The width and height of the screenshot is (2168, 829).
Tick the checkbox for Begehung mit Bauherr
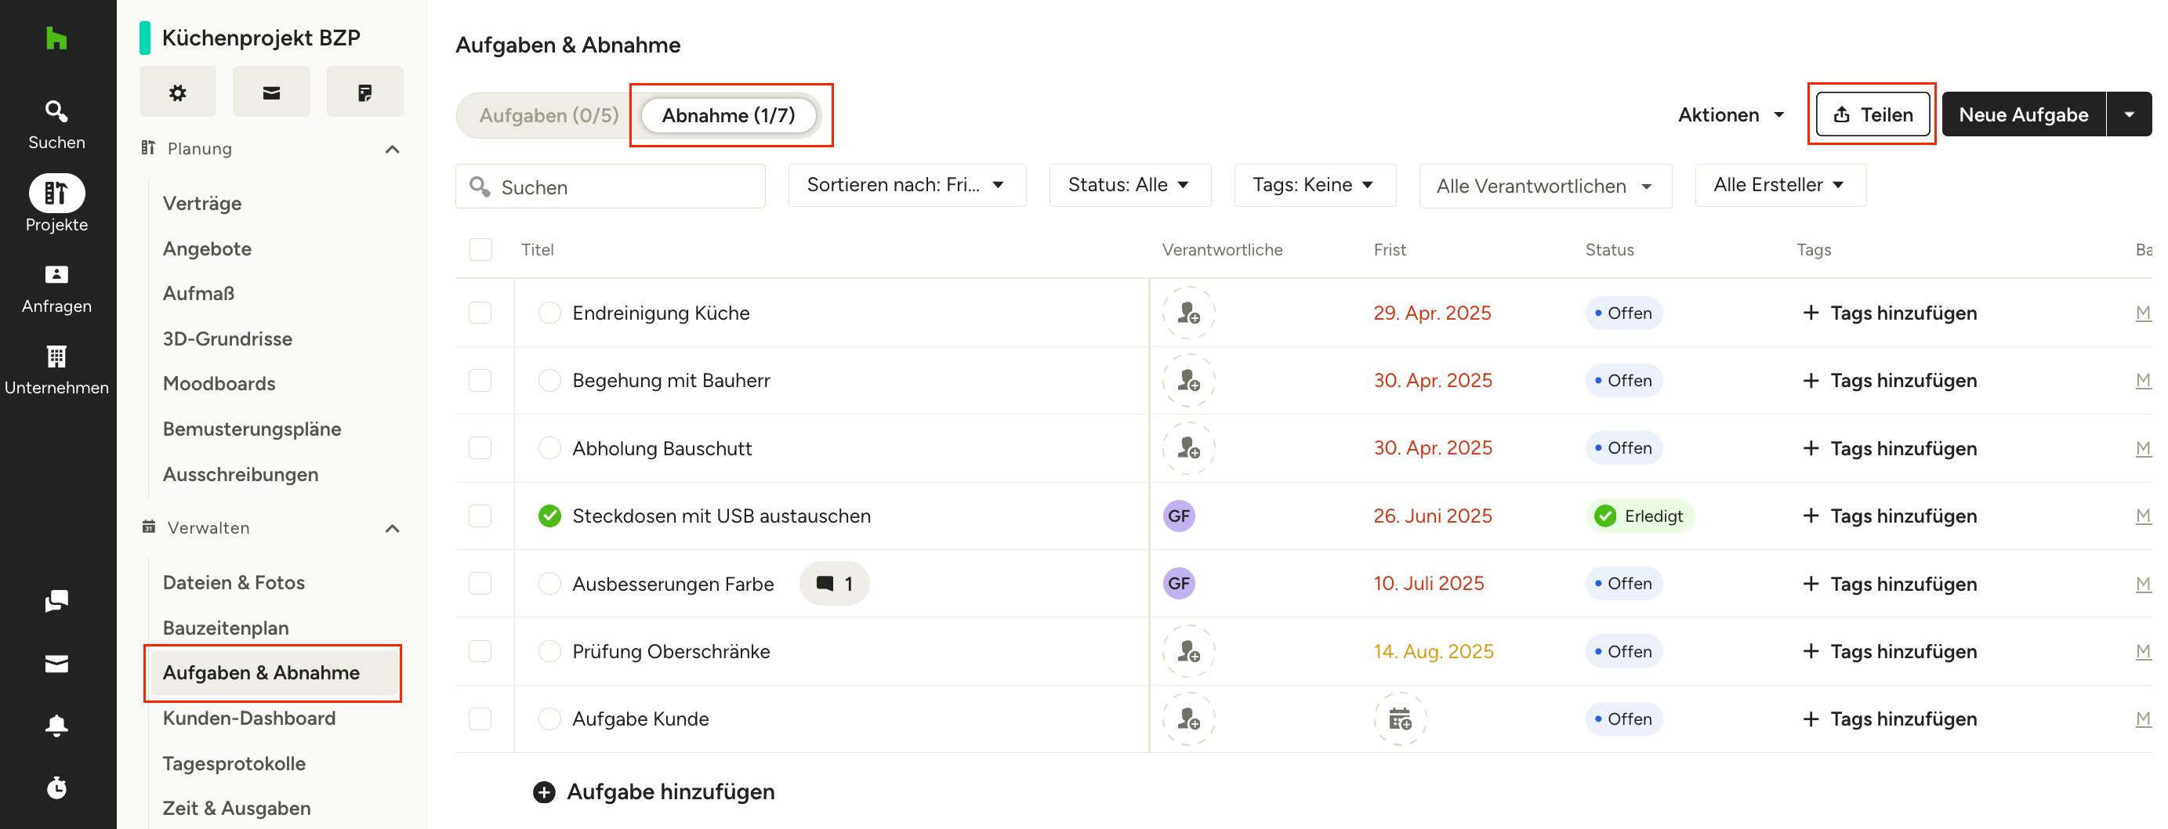(480, 380)
